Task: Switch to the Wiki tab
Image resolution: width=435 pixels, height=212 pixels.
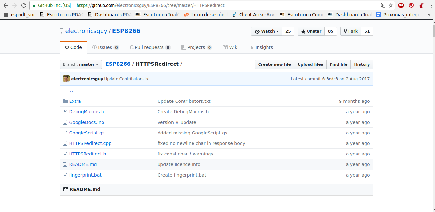Action: click(x=231, y=47)
